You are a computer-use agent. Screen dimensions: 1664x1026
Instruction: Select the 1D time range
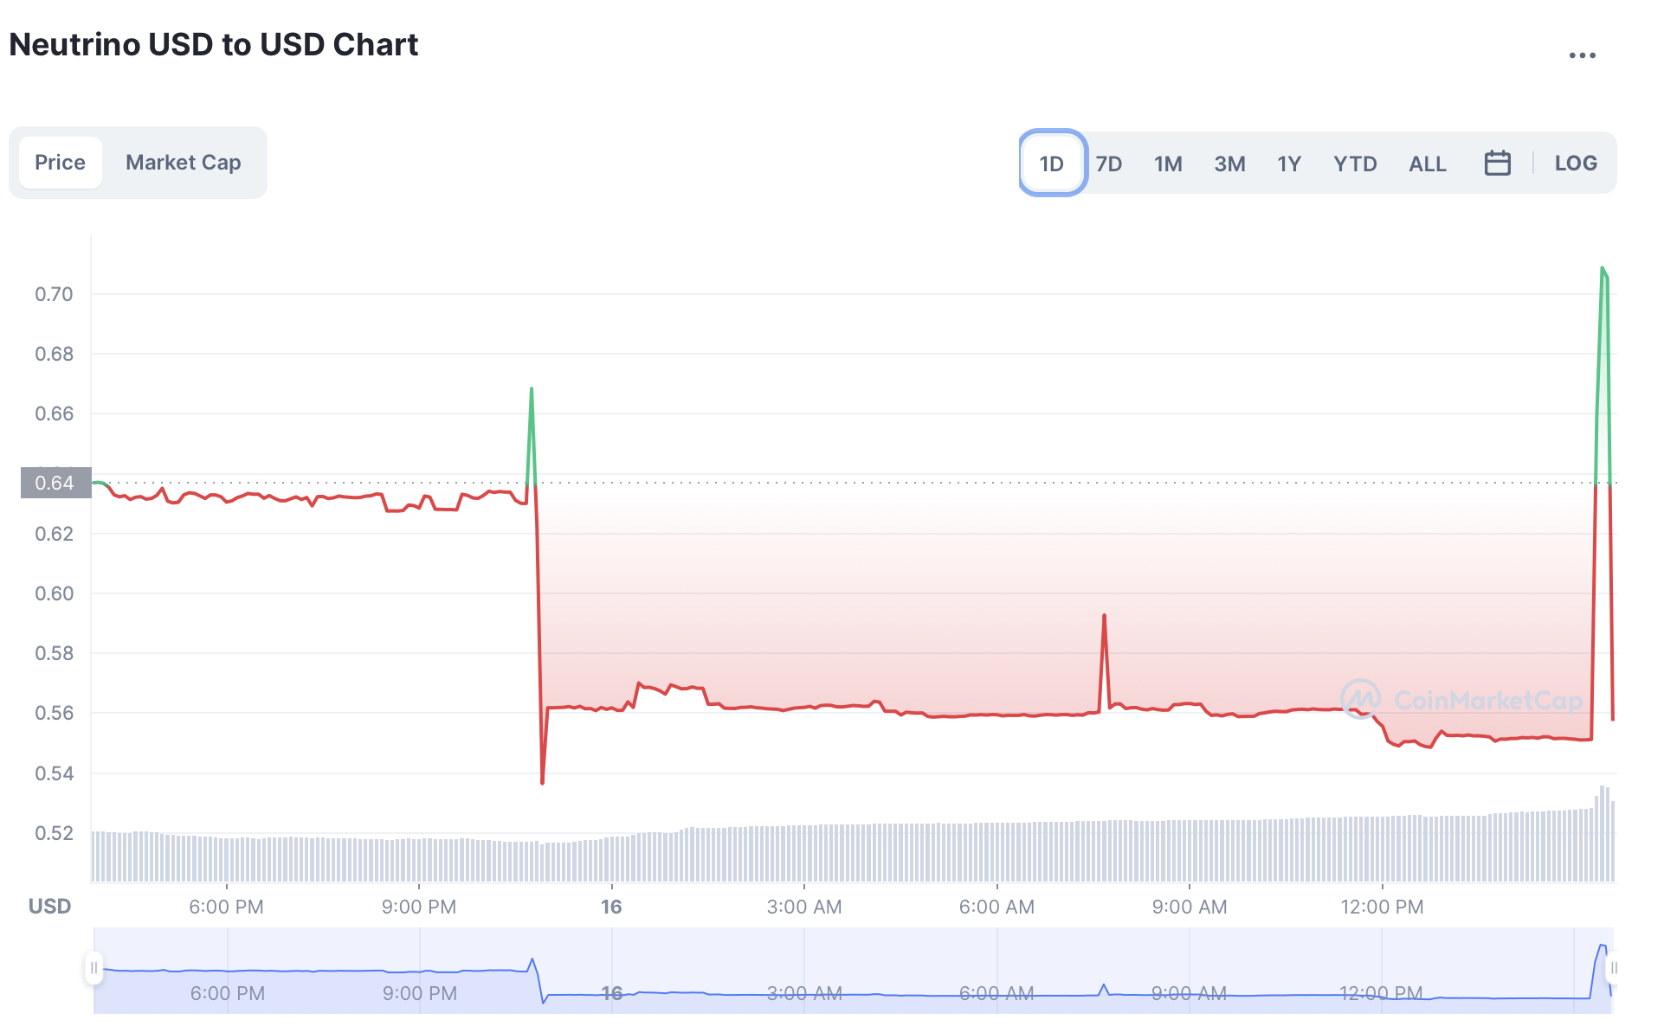tap(1051, 164)
